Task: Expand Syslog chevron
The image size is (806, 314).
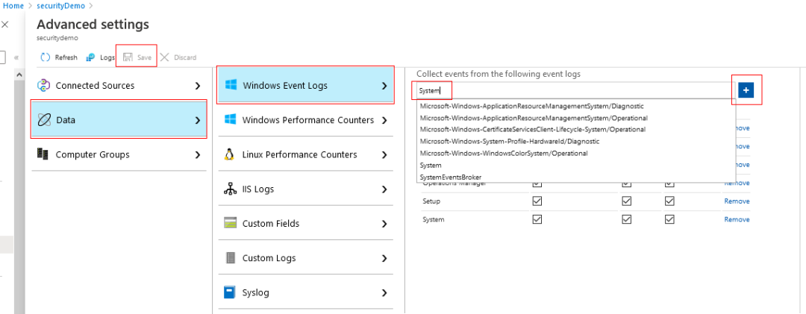Action: pos(384,293)
